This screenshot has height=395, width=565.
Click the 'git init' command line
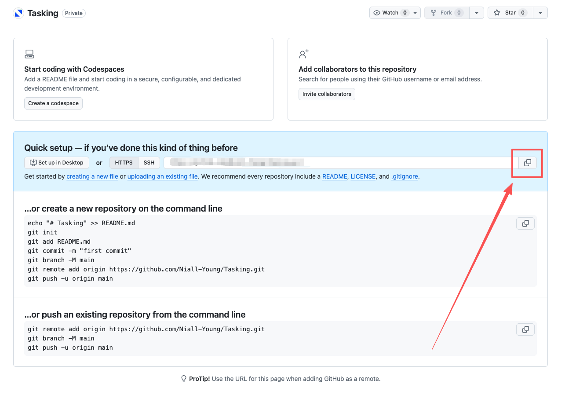tap(43, 232)
